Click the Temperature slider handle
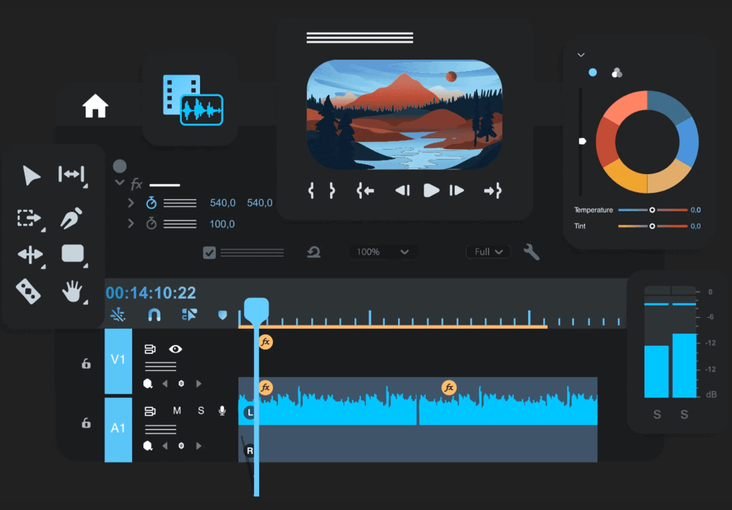The image size is (732, 510). (652, 210)
